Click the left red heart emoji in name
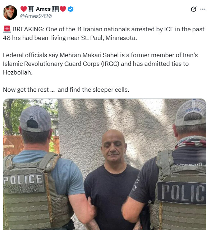The height and width of the screenshot is (230, 211). tap(24, 9)
